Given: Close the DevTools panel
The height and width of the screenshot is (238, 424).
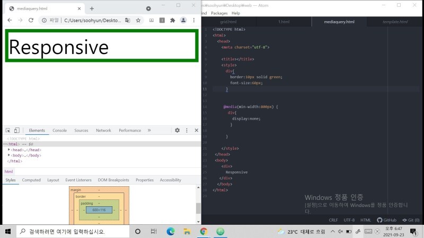Looking at the screenshot, I should click(197, 130).
